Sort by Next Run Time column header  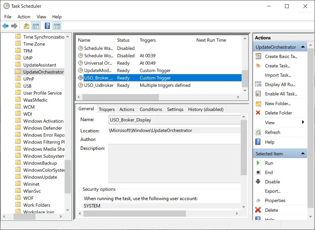tap(218, 40)
